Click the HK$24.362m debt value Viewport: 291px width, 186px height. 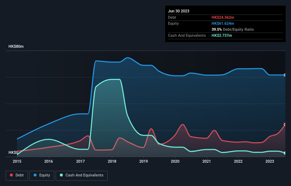[223, 17]
